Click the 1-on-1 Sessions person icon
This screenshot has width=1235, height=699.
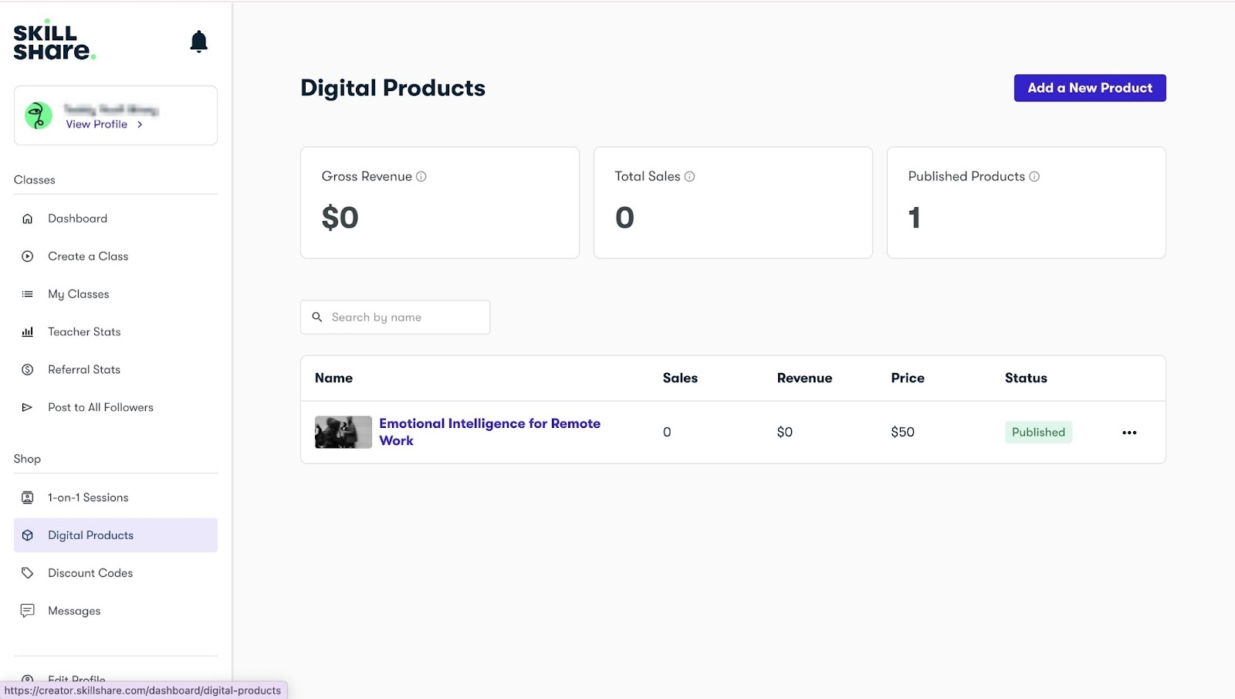pos(28,497)
